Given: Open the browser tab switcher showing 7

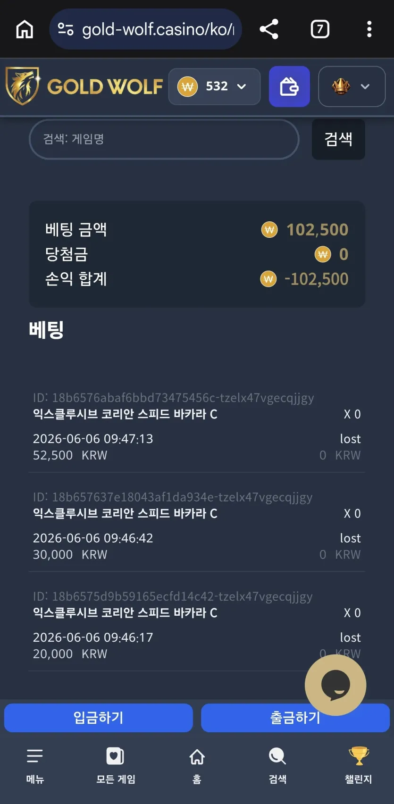Looking at the screenshot, I should click(x=320, y=29).
